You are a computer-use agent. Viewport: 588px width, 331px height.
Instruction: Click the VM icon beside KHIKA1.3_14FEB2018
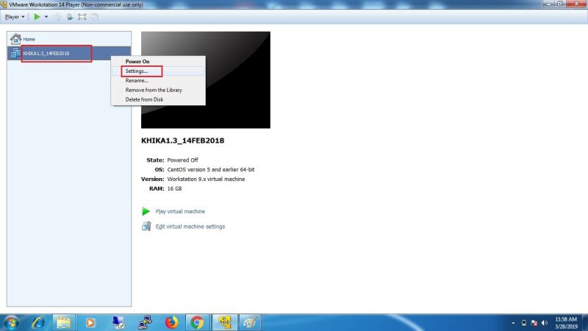[x=15, y=53]
